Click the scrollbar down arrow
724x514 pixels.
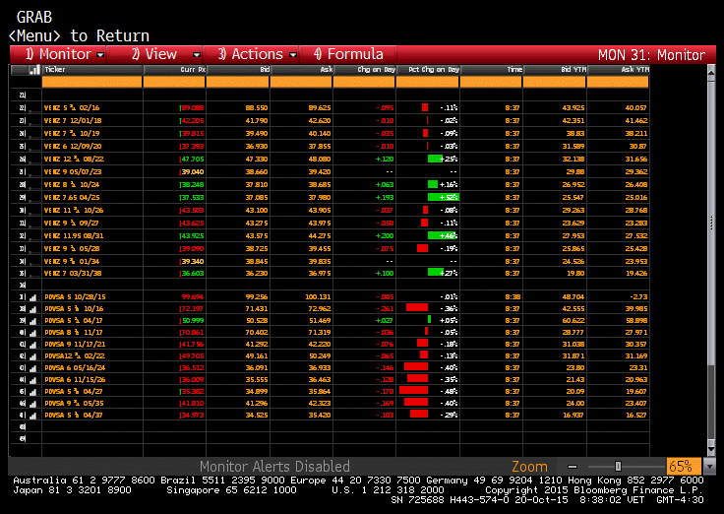tap(711, 449)
